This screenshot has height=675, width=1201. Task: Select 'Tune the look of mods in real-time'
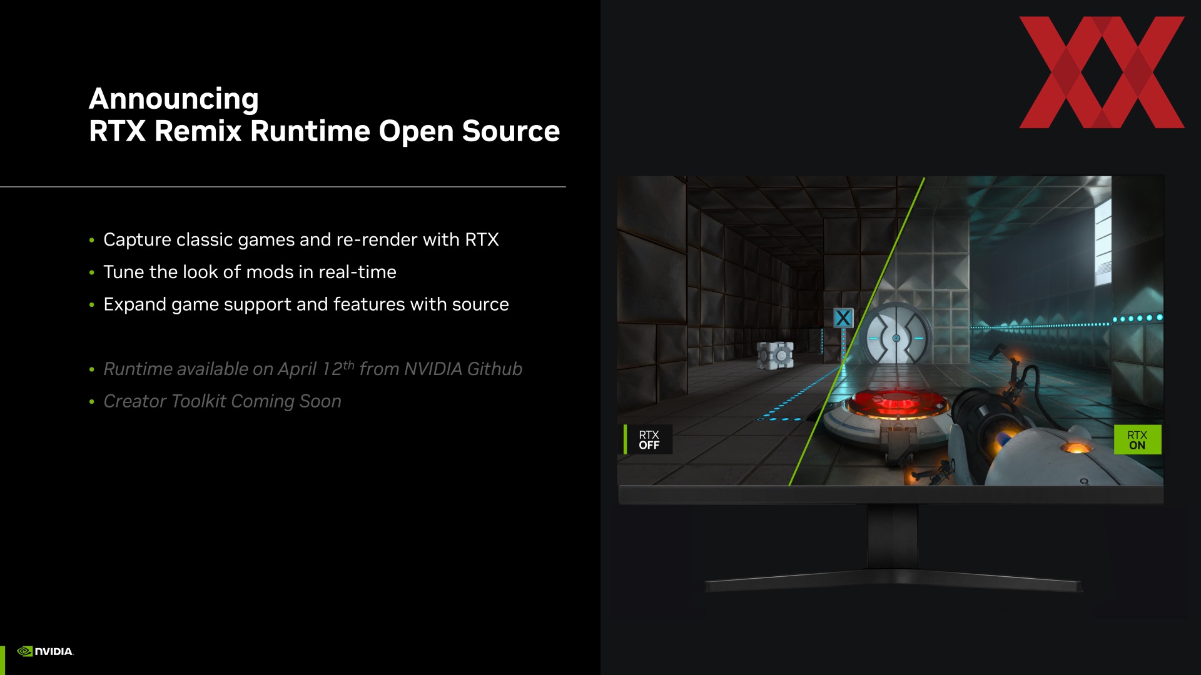tap(250, 272)
